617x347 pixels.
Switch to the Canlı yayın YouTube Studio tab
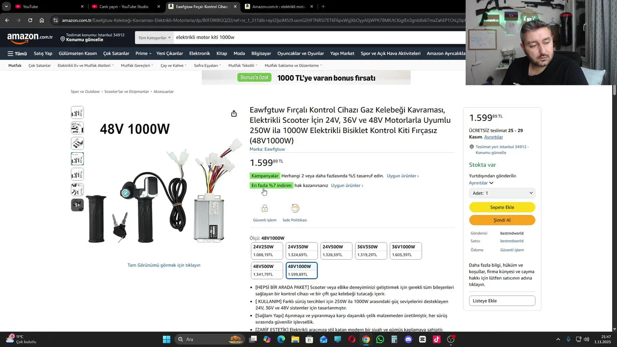126,7
